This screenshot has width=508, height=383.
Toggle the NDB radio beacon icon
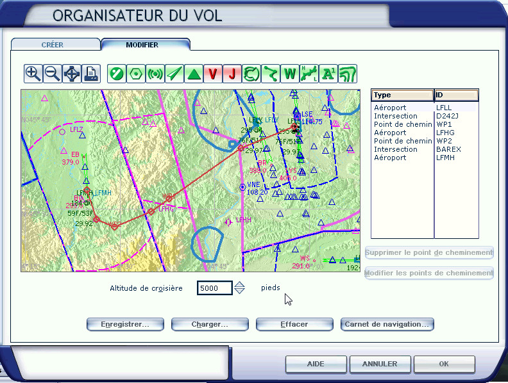(155, 74)
